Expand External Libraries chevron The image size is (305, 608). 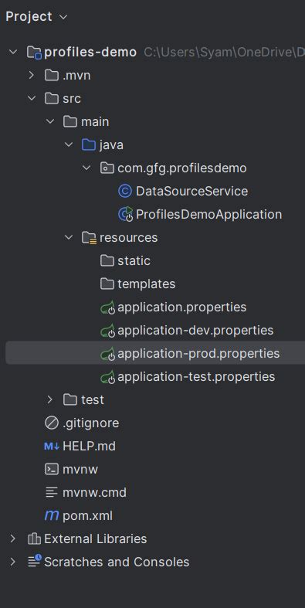(x=13, y=538)
